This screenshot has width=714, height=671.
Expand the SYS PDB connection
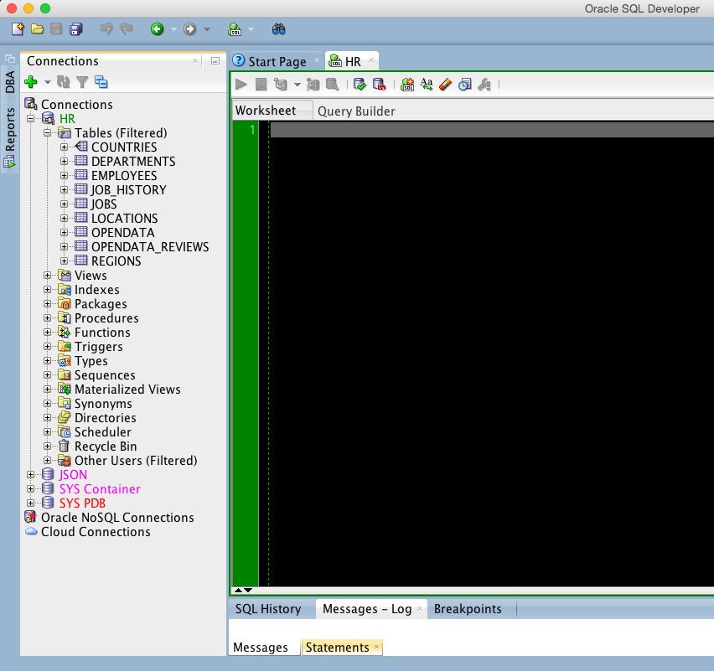30,503
